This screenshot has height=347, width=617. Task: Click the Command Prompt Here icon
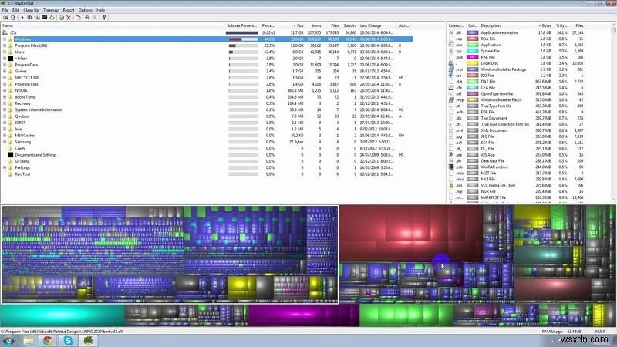tap(45, 18)
